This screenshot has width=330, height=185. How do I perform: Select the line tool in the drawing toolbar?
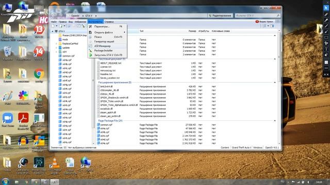tap(326, 26)
